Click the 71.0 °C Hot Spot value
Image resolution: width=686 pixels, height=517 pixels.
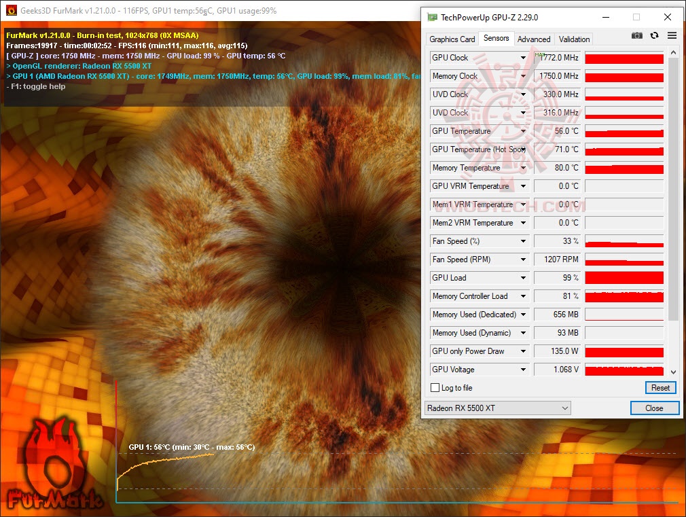(558, 149)
